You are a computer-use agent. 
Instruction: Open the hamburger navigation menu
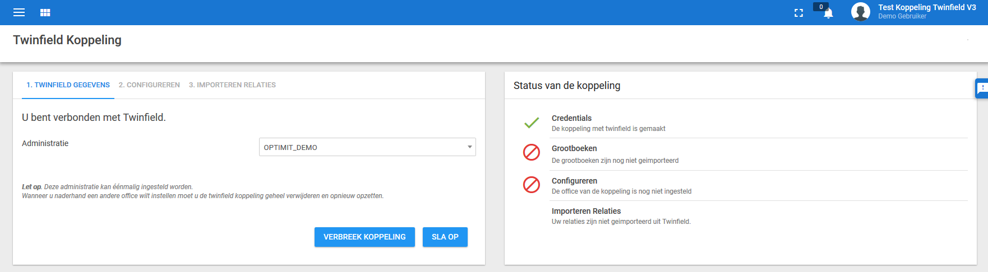[x=19, y=12]
